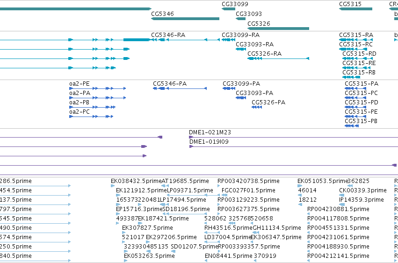Click the CG33099 gene label
The width and height of the screenshot is (398, 263).
[x=235, y=4]
